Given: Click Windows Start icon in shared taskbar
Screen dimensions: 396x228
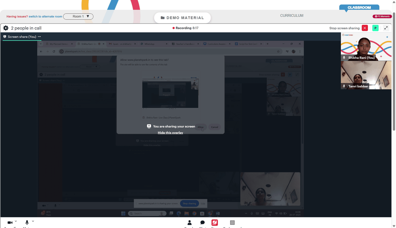Looking at the screenshot, I should [123, 213].
